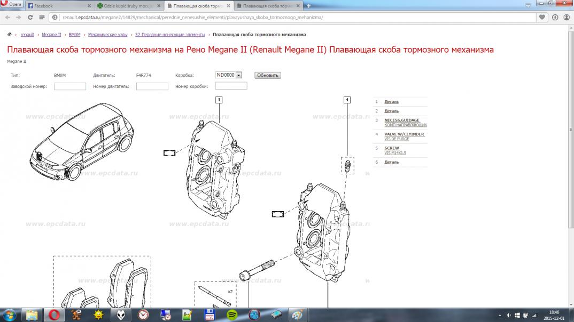Go back to the previous page
Image resolution: width=574 pixels, height=322 pixels.
[7, 17]
